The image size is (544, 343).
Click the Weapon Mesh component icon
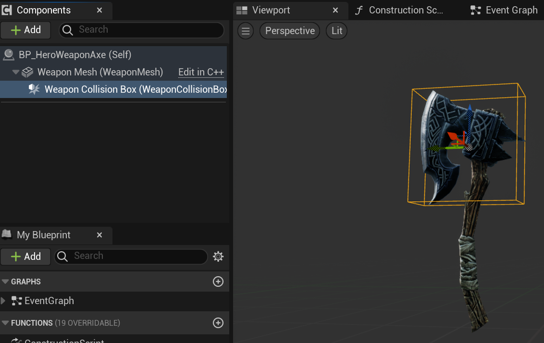(28, 72)
